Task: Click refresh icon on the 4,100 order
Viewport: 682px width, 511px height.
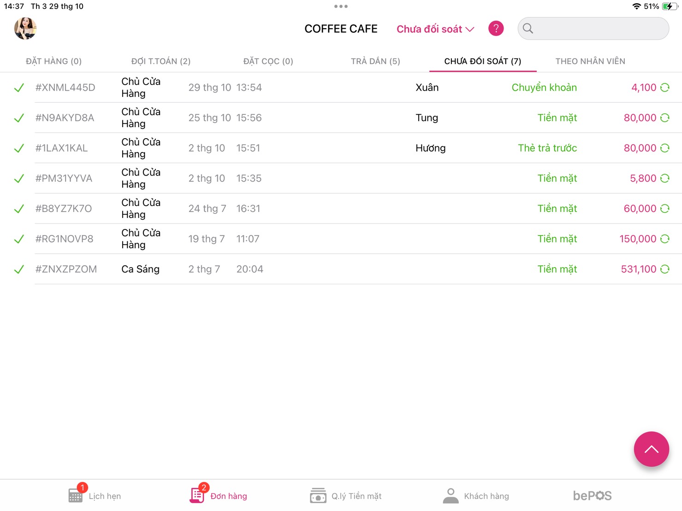Action: (664, 88)
